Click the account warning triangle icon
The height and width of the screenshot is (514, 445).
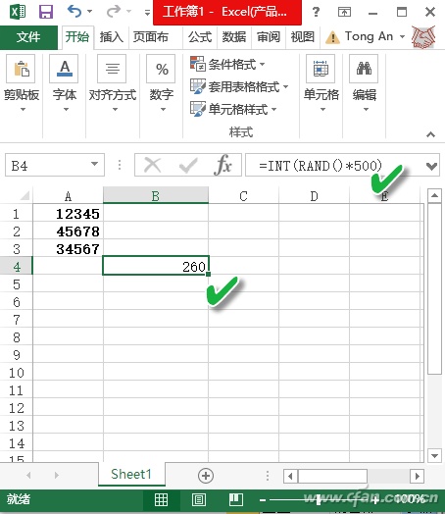pyautogui.click(x=332, y=37)
